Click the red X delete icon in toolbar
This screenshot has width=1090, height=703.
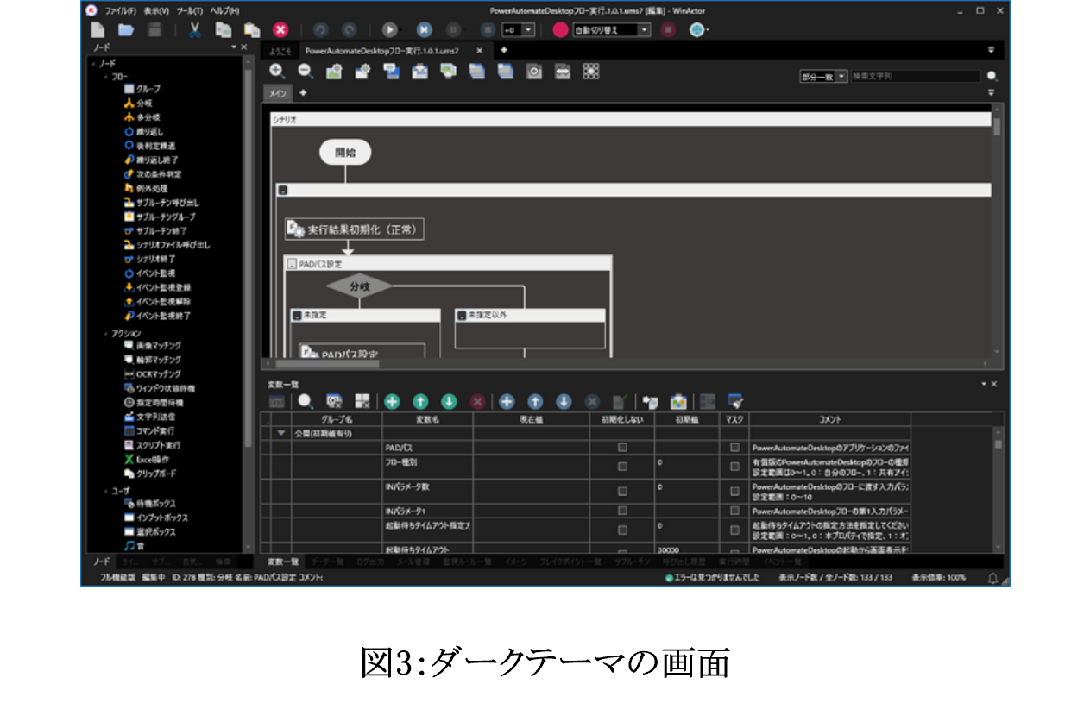tap(280, 29)
